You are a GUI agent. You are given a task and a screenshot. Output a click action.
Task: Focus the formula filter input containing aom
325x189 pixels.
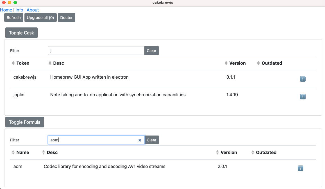coord(96,140)
